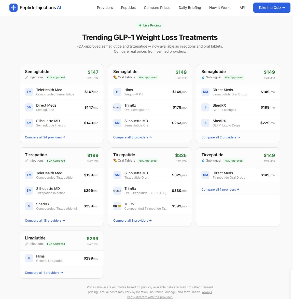Open the Daily Briefing page
This screenshot has width=293, height=299.
[190, 8]
